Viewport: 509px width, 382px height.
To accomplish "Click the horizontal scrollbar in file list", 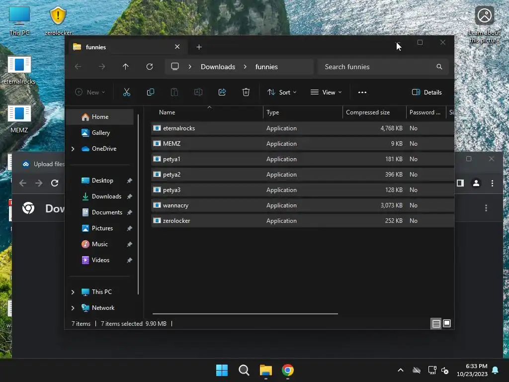I will (245, 314).
